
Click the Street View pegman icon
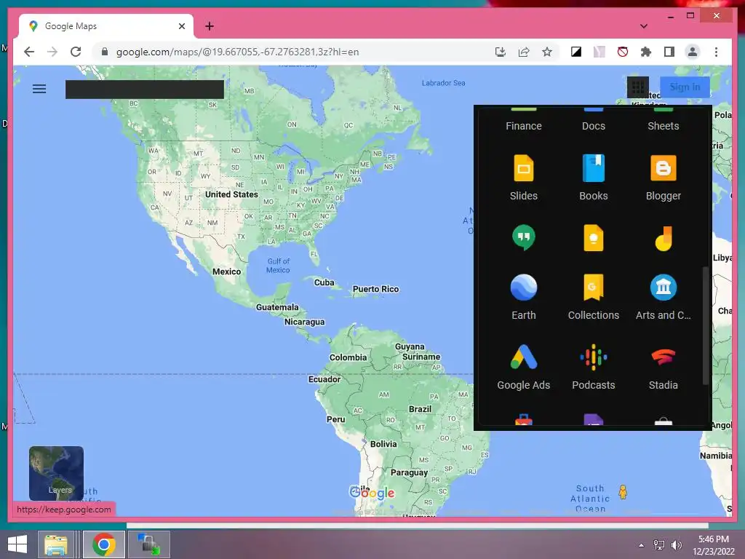pos(623,492)
